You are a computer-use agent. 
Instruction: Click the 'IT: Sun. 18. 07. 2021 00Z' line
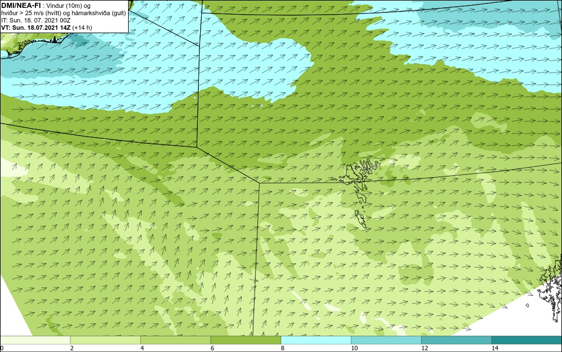[36, 20]
